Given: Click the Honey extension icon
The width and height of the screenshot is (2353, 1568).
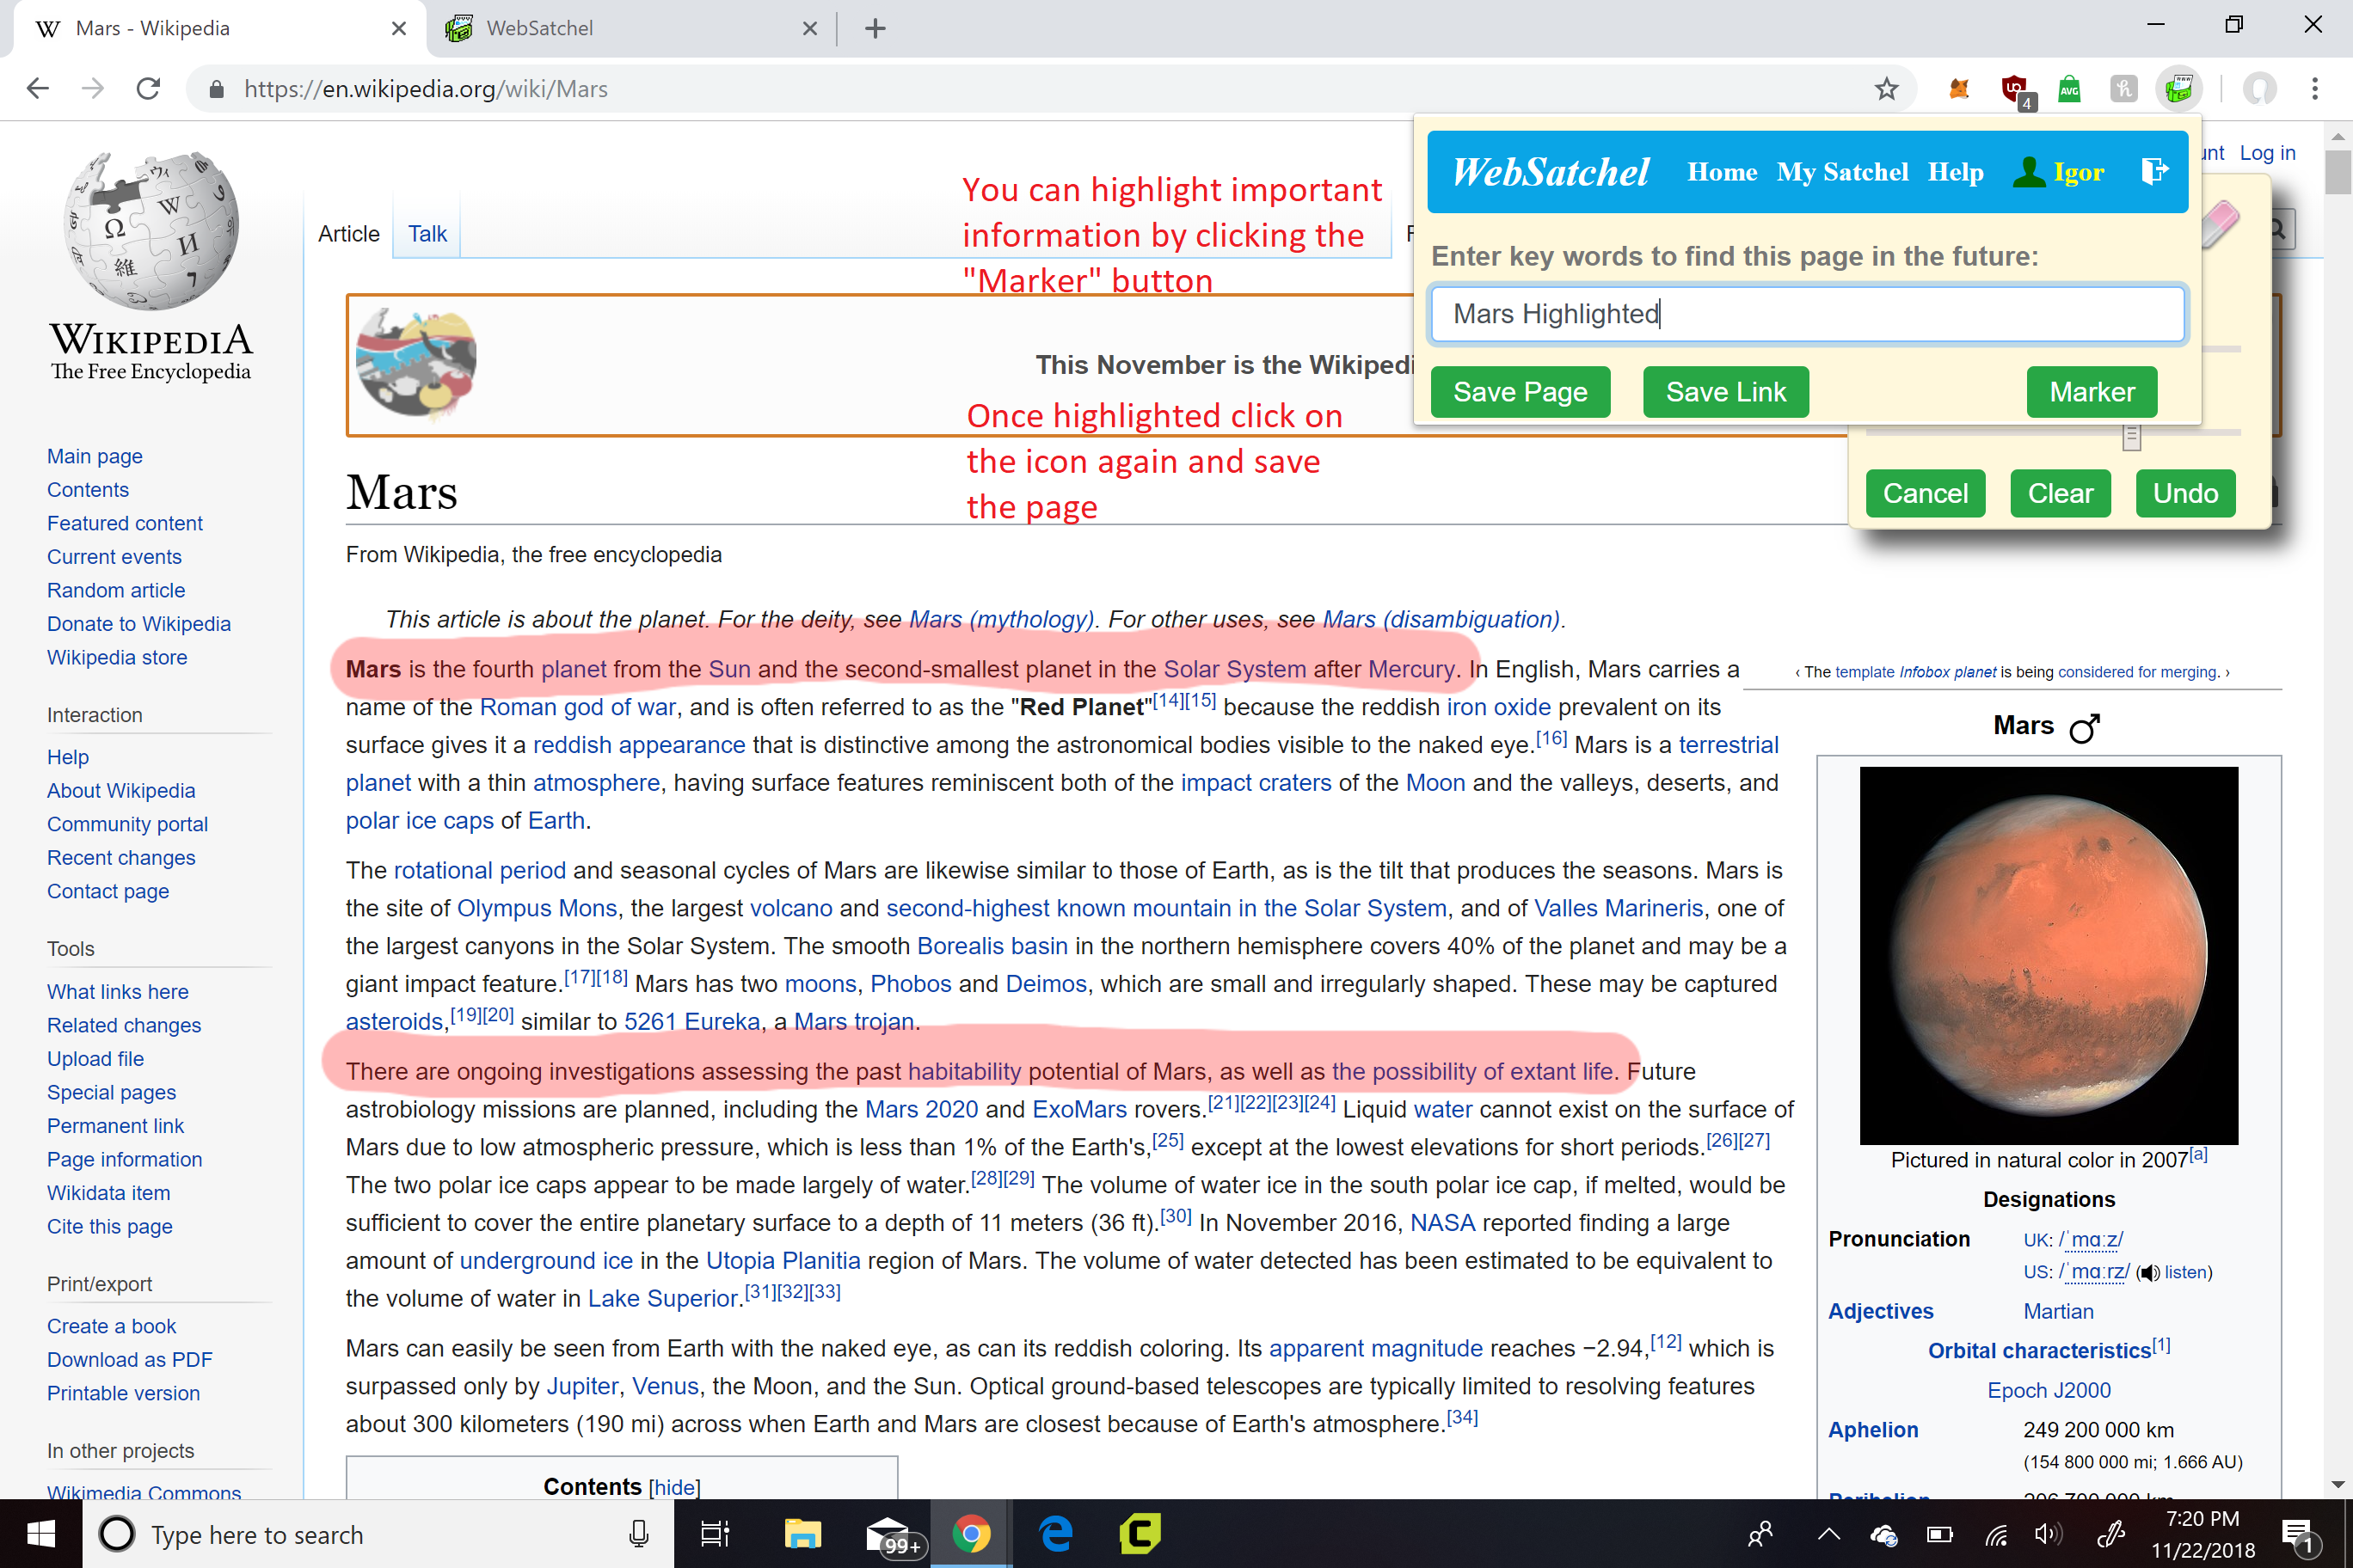Looking at the screenshot, I should click(2123, 89).
